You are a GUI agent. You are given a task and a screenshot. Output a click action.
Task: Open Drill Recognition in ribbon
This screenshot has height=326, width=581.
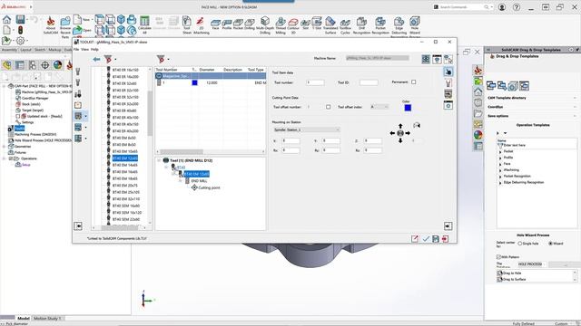coord(361,25)
